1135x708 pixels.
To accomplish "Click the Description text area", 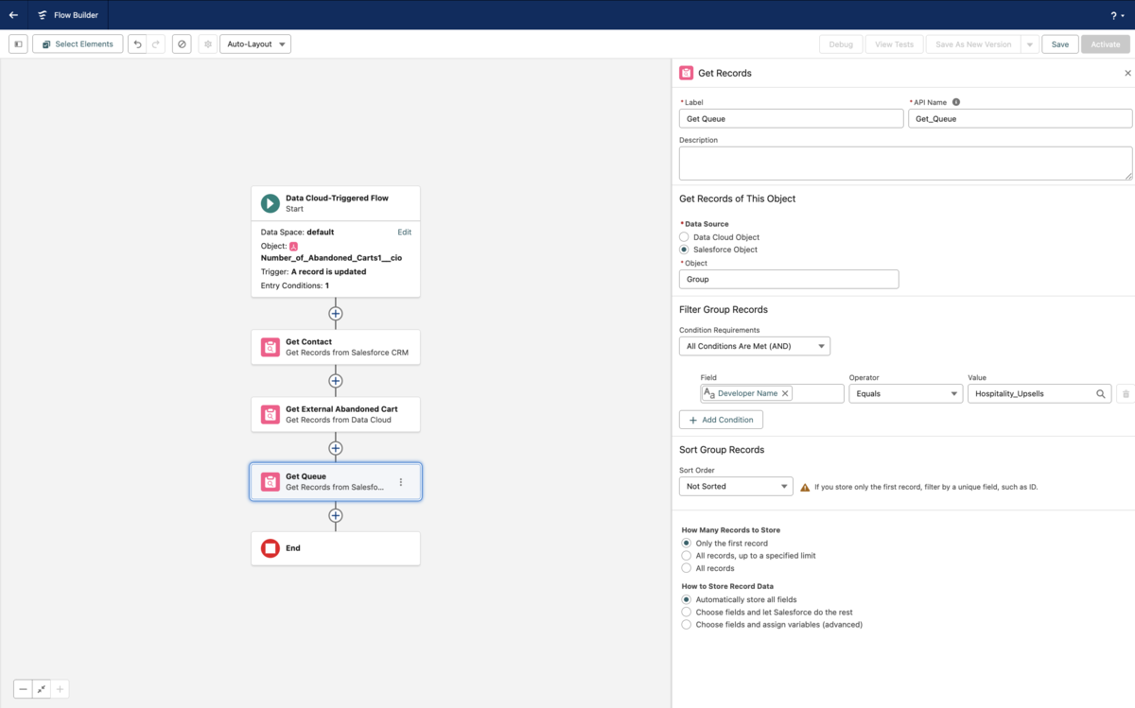I will point(905,163).
